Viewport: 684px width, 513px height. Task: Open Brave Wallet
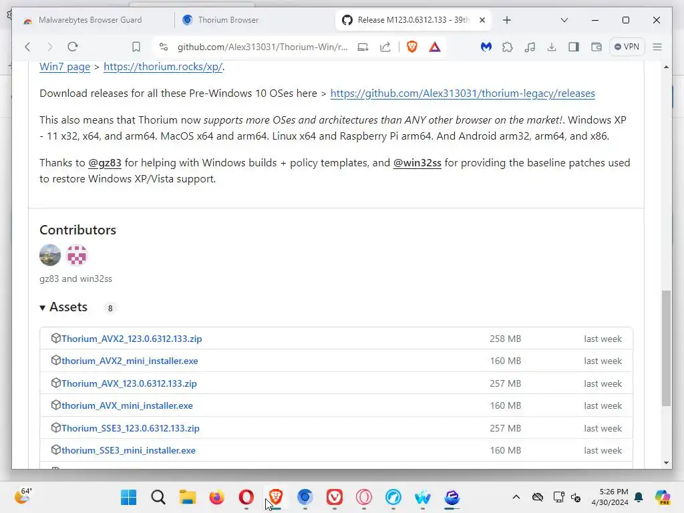596,47
